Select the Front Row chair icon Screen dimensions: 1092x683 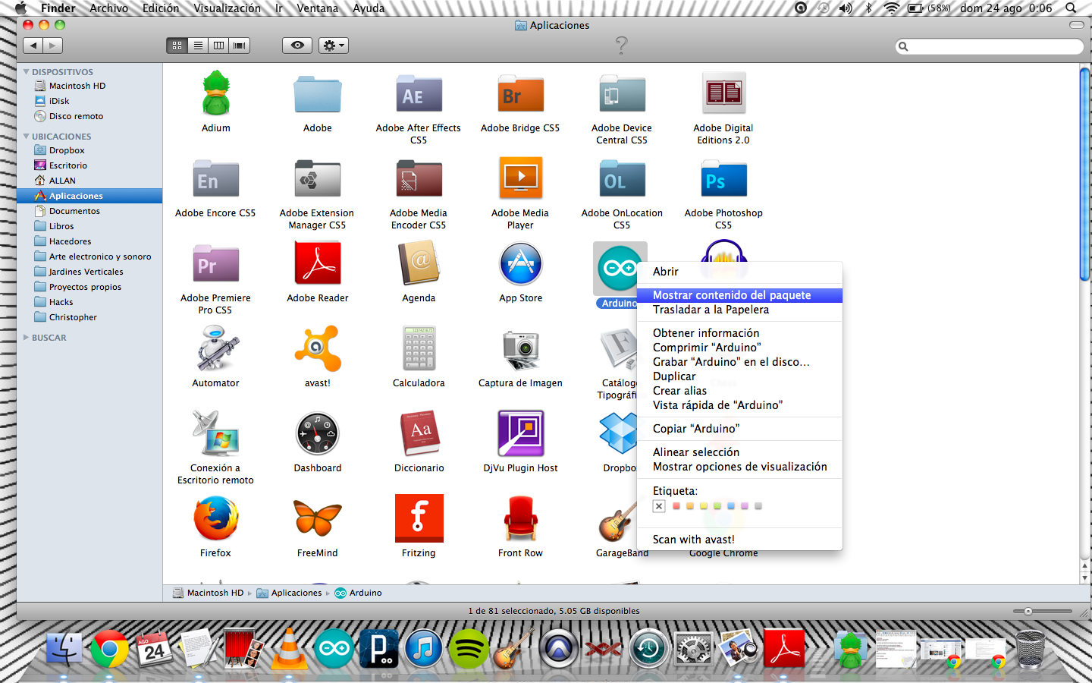click(520, 518)
